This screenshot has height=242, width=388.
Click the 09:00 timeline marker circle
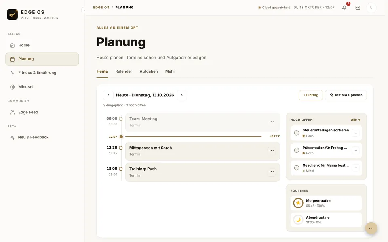tap(121, 119)
